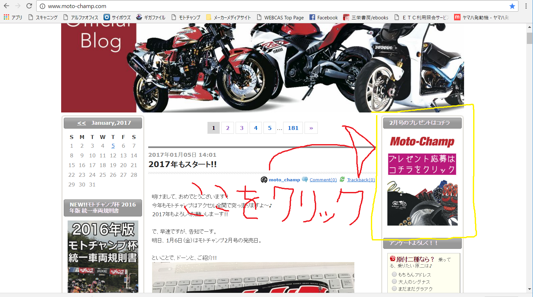This screenshot has width=533, height=297.
Task: Go to next page with » button
Action: [x=311, y=128]
